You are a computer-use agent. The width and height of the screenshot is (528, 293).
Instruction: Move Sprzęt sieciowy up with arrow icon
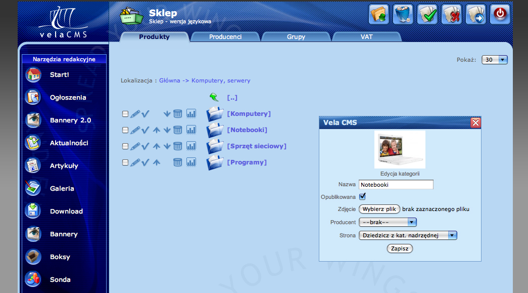(157, 146)
